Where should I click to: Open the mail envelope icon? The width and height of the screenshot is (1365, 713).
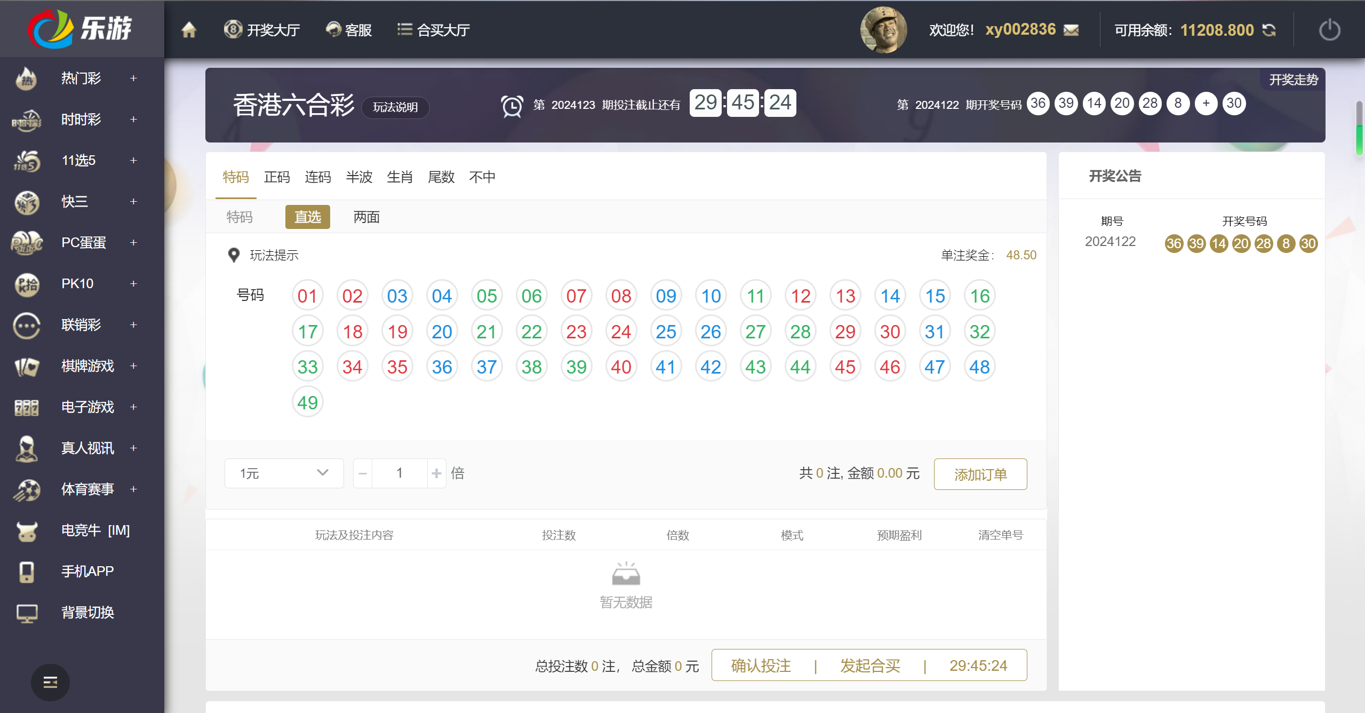point(1071,30)
